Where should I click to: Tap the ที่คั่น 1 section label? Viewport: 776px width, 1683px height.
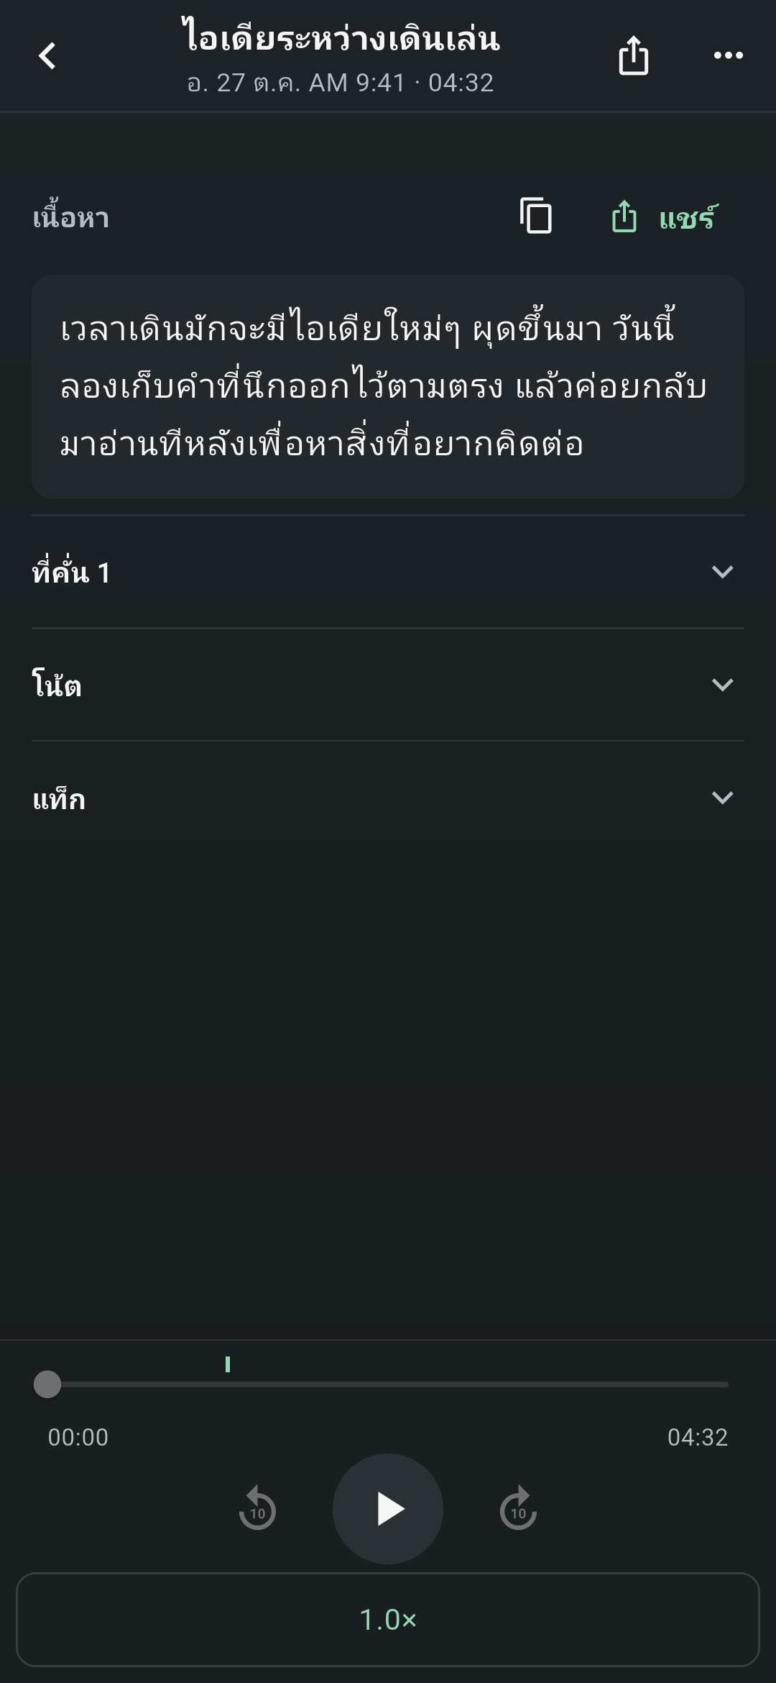[x=71, y=572]
